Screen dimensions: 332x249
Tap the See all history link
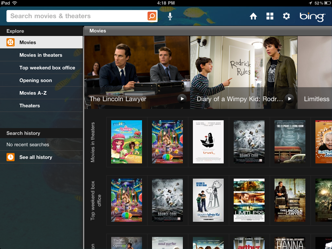(x=36, y=157)
